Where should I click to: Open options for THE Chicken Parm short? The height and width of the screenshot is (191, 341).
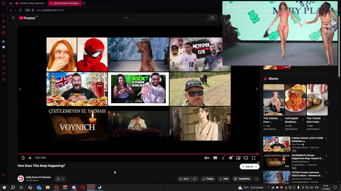point(281,120)
